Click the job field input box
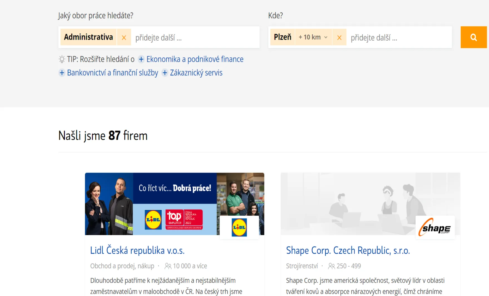This screenshot has height=296, width=489. coord(196,37)
